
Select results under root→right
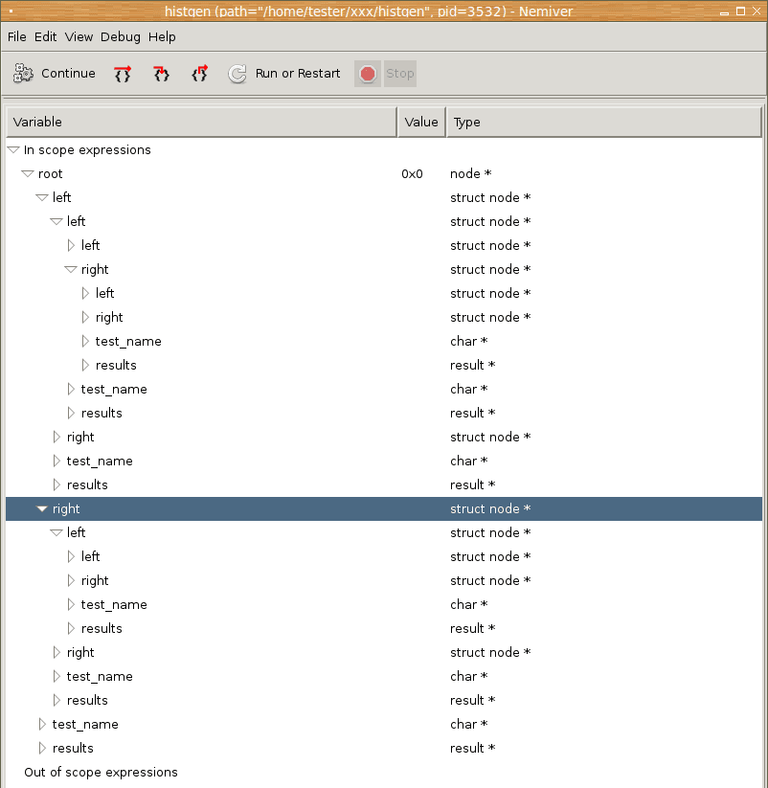(87, 701)
